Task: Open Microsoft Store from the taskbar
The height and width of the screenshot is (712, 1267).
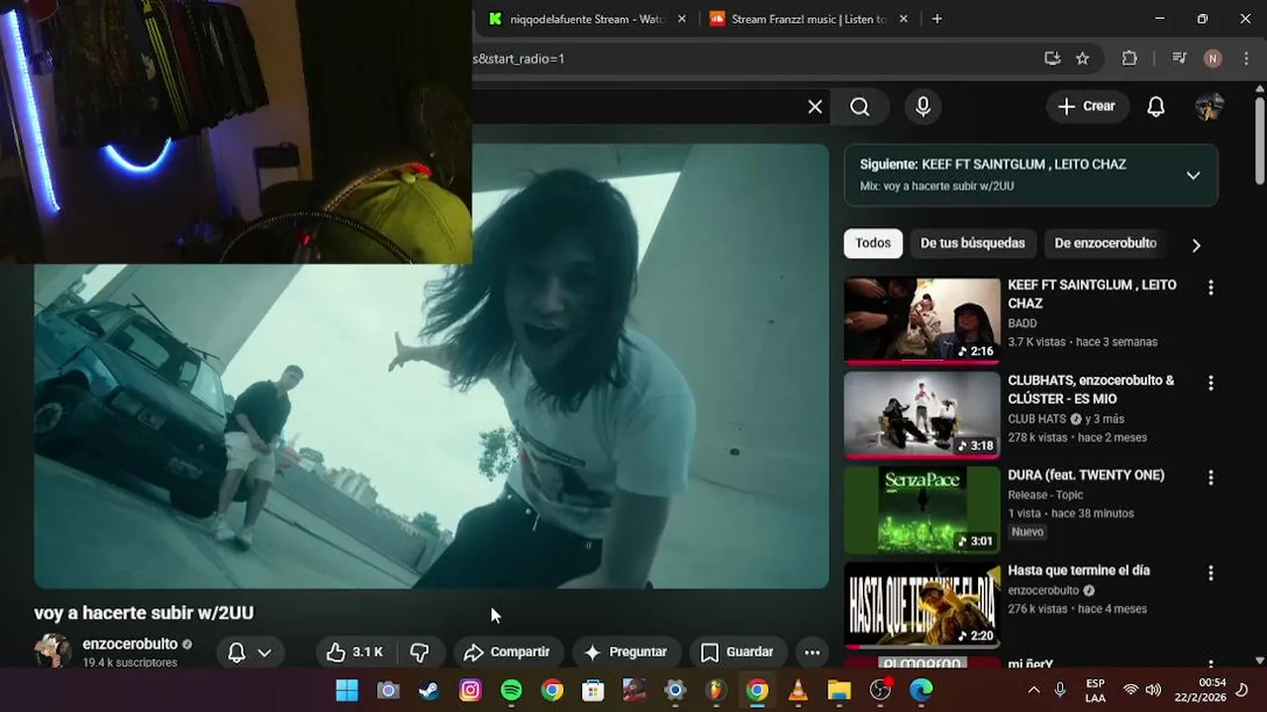Action: [x=593, y=690]
